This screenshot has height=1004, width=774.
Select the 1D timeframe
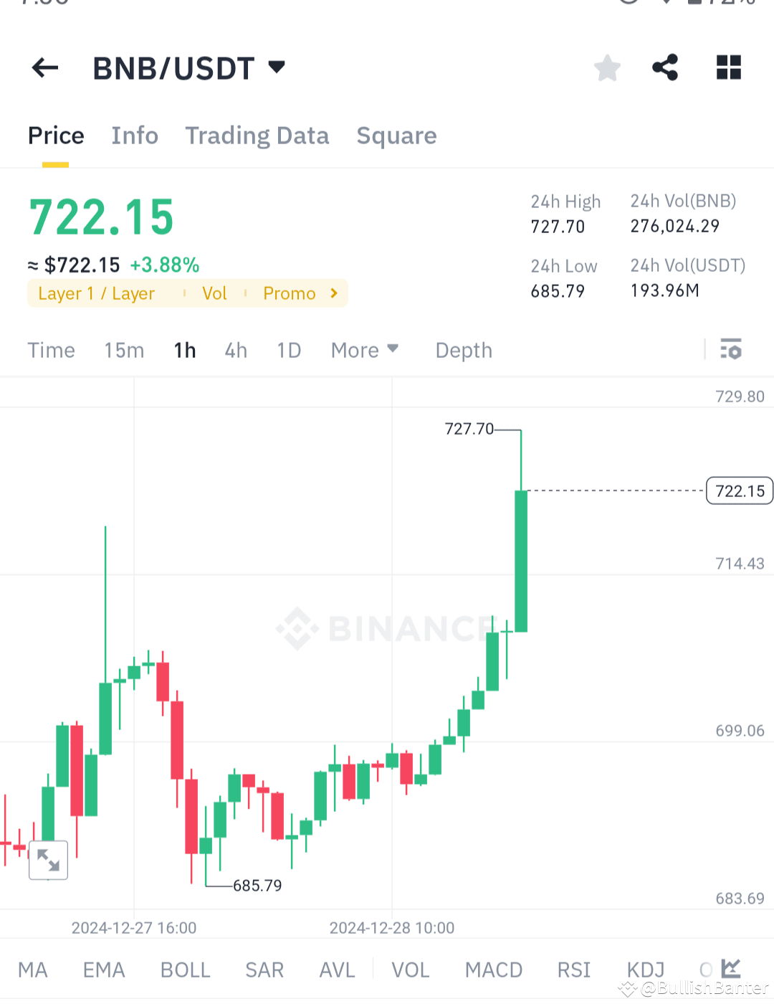289,350
